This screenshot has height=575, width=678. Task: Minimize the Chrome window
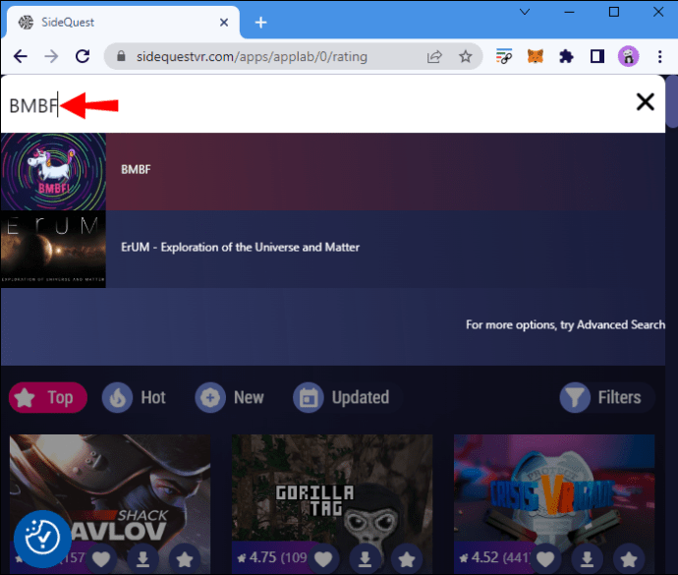coord(570,12)
